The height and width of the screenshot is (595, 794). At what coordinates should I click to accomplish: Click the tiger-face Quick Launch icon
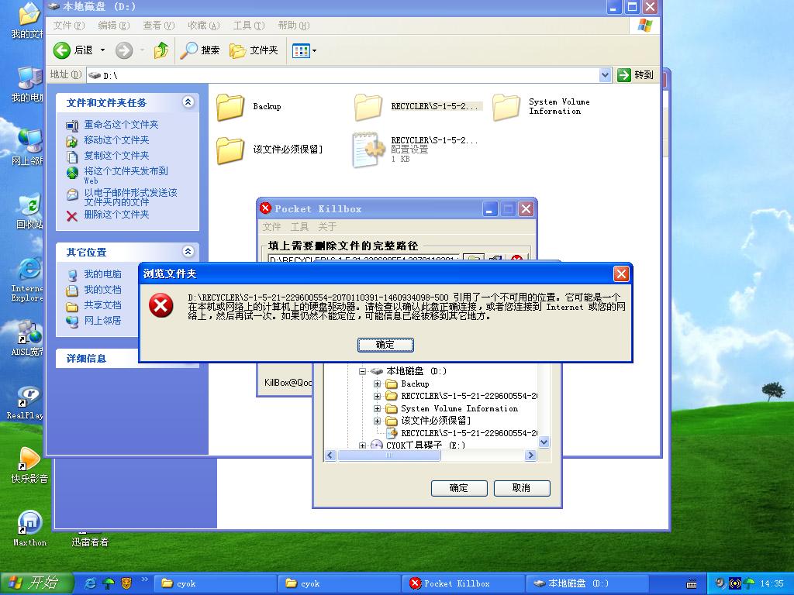(x=126, y=583)
